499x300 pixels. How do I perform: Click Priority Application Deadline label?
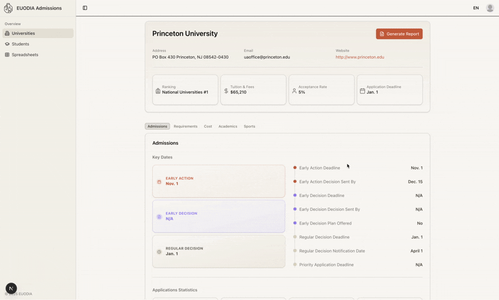pos(326,264)
